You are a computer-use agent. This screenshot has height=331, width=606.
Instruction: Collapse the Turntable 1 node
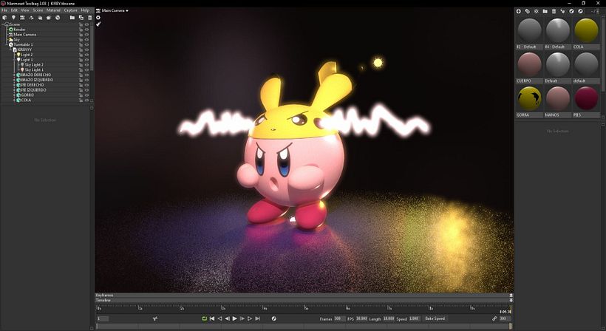click(x=6, y=44)
